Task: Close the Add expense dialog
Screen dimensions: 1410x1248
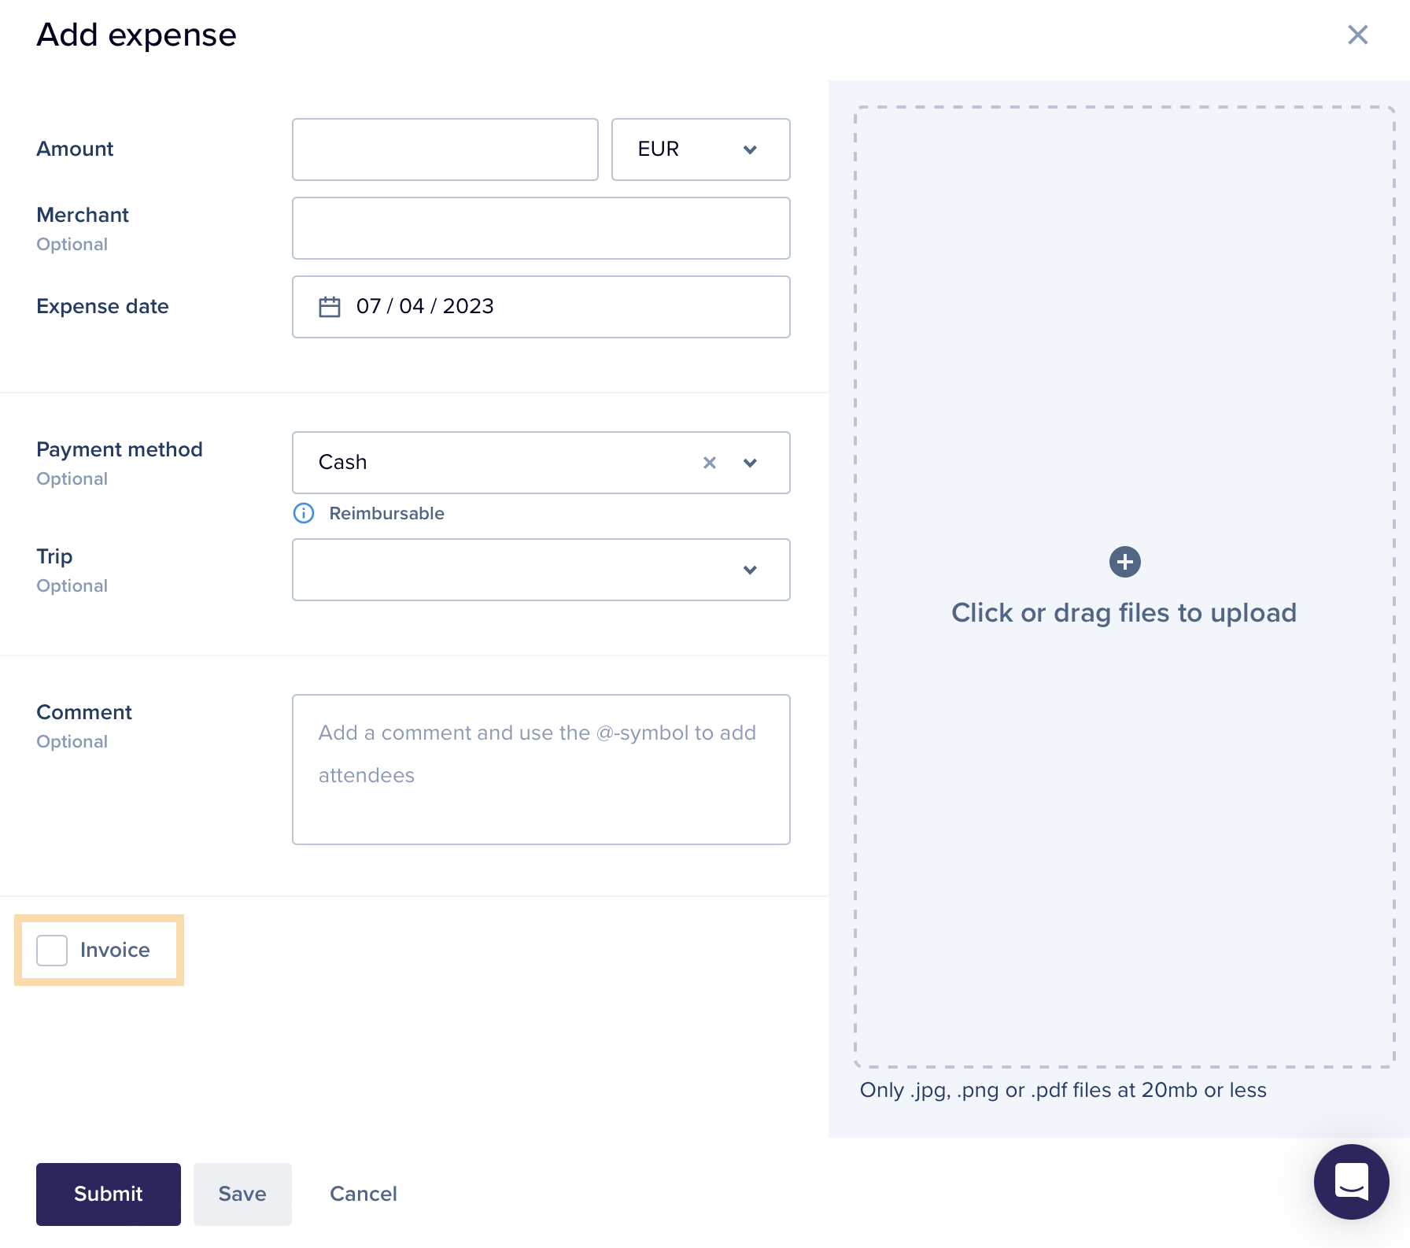Action: 1358,35
